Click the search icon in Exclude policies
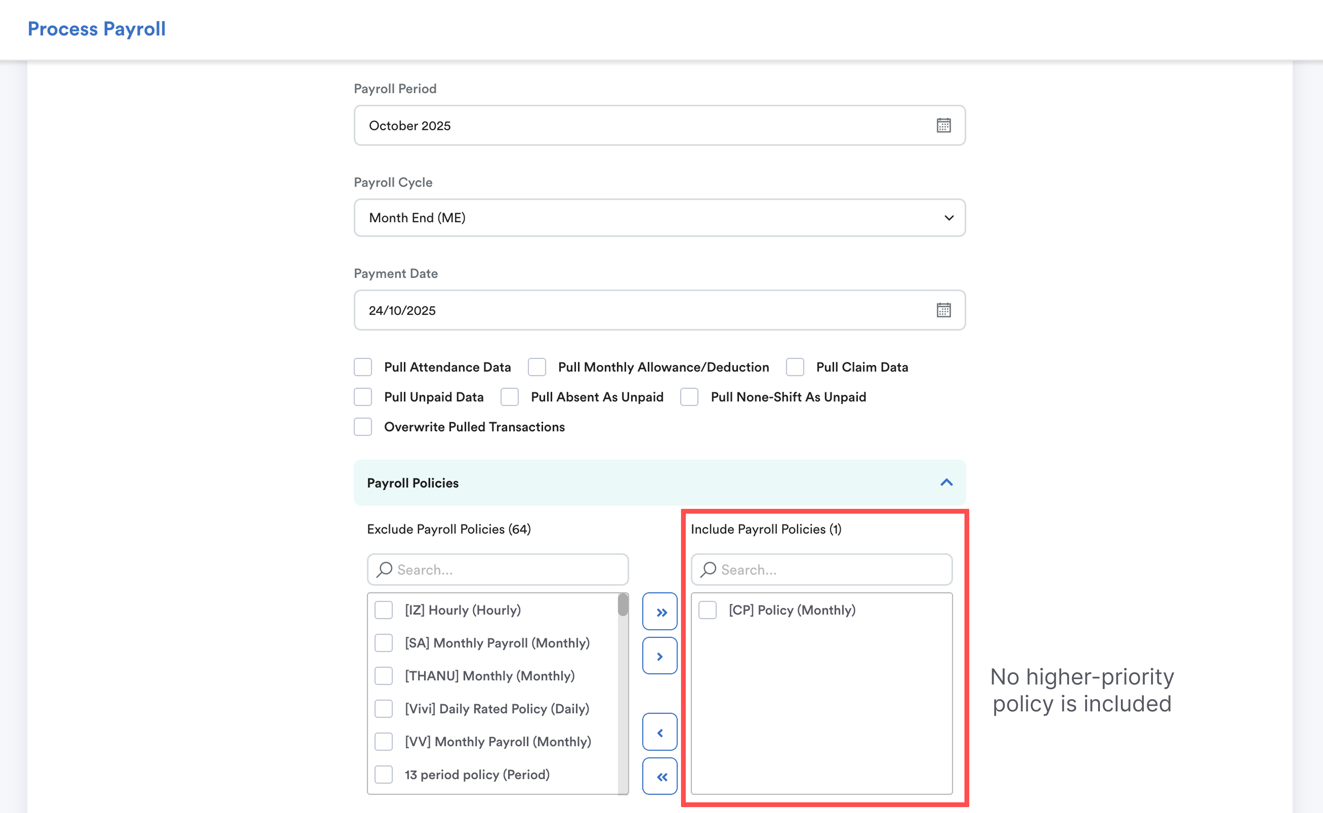Image resolution: width=1323 pixels, height=813 pixels. [384, 569]
